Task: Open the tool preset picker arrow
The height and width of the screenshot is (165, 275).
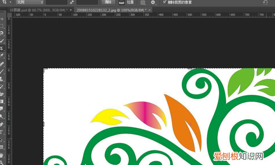Action: [11, 2]
